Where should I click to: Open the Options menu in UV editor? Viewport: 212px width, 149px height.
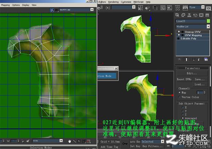point(16,5)
